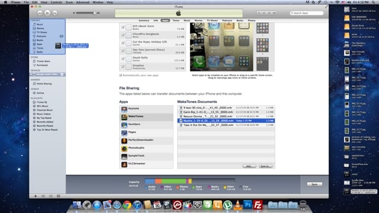Open the iTunes Store in sidebar
This screenshot has width=379, height=213.
(43, 62)
